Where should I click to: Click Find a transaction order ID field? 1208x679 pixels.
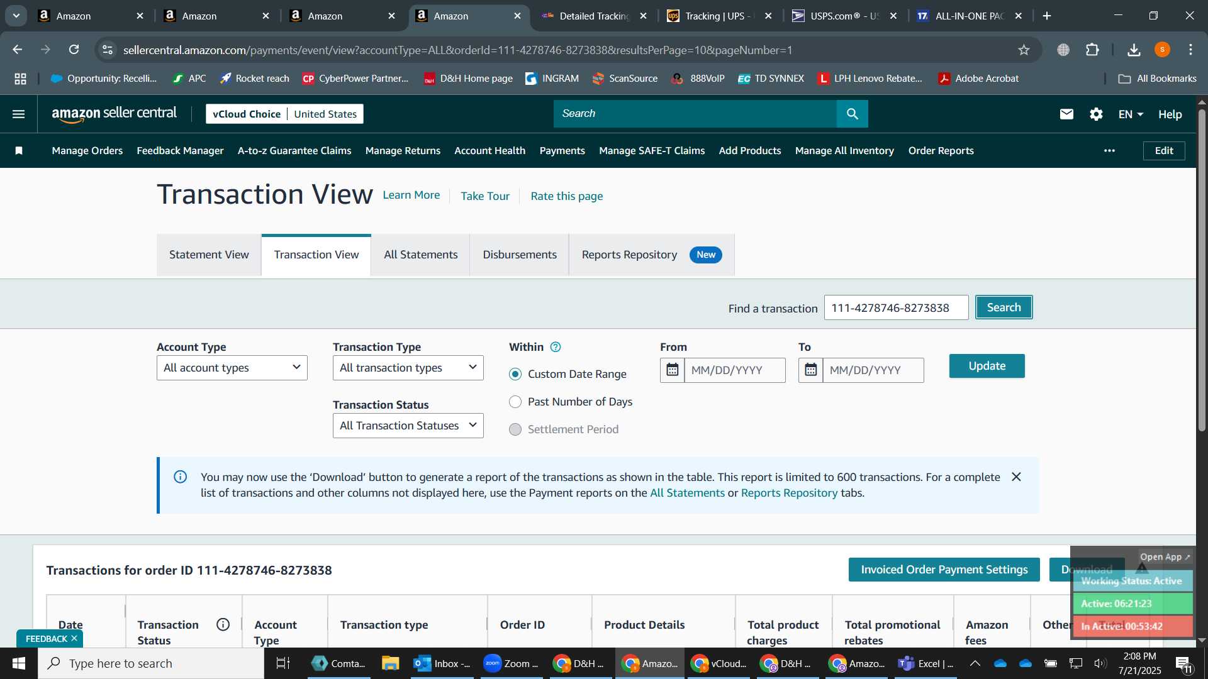tap(897, 307)
